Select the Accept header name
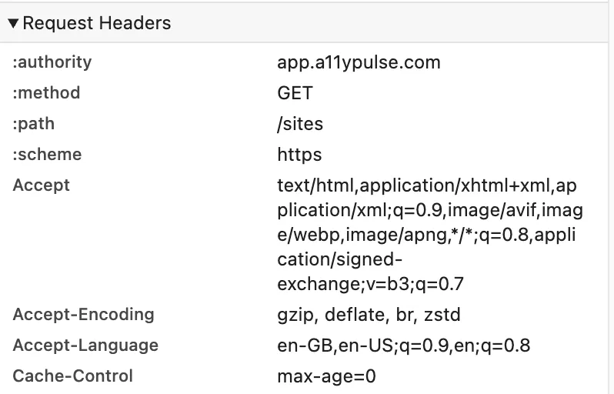The width and height of the screenshot is (614, 394). point(42,185)
